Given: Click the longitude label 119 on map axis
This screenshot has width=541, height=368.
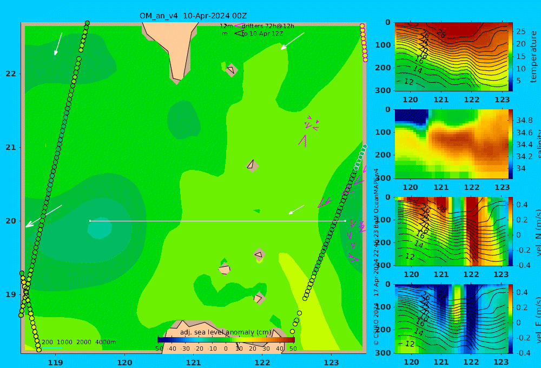Looking at the screenshot, I should 55,363.
